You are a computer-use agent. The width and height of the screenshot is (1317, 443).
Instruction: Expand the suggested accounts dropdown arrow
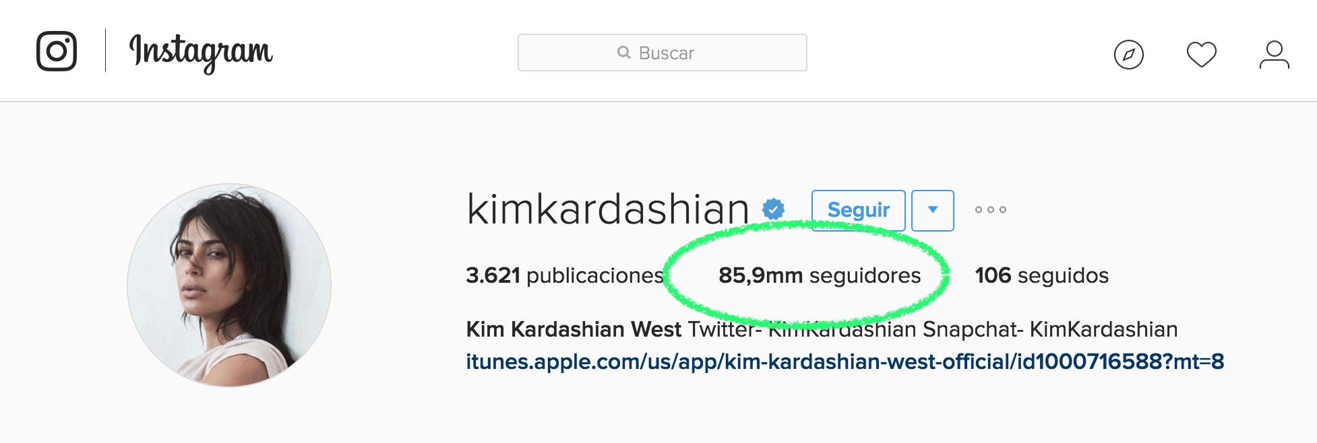click(x=933, y=211)
